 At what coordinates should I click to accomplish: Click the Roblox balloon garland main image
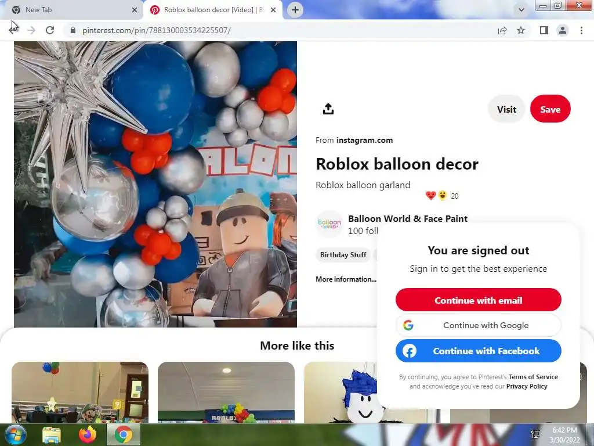click(x=155, y=184)
